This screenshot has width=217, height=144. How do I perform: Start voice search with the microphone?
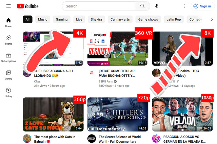(157, 6)
